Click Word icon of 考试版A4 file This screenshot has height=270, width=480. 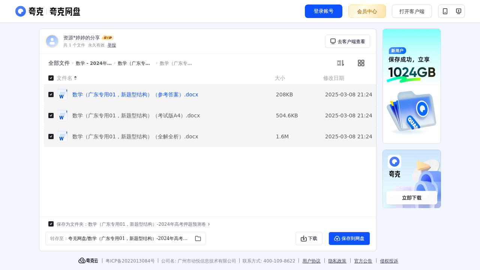(63, 115)
